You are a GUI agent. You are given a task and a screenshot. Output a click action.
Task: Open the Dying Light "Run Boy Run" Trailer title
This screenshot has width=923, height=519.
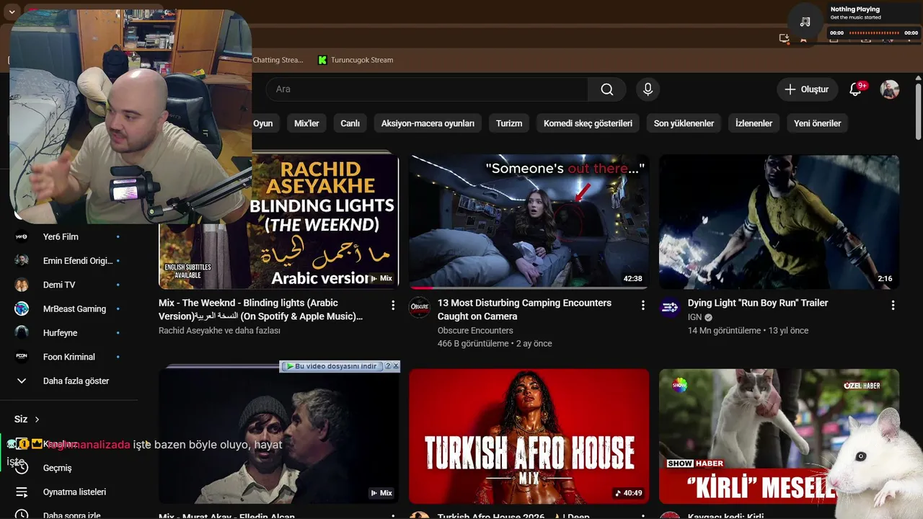pos(758,303)
